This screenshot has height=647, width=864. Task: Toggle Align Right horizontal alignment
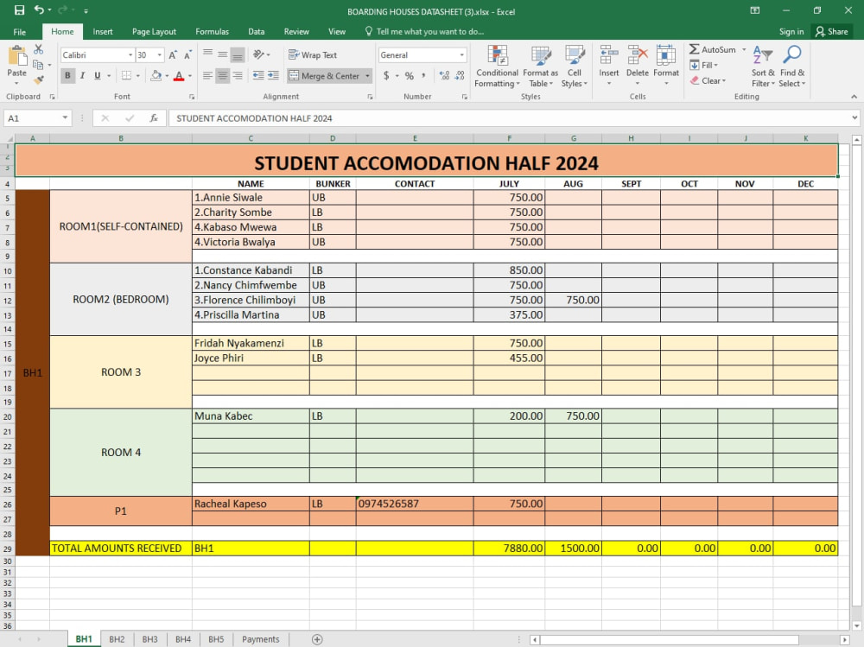coord(238,75)
